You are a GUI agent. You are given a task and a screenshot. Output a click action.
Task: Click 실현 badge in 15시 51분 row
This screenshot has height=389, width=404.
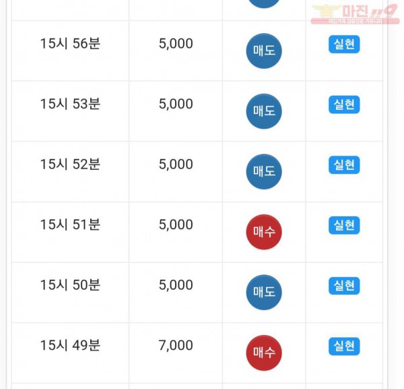point(344,225)
